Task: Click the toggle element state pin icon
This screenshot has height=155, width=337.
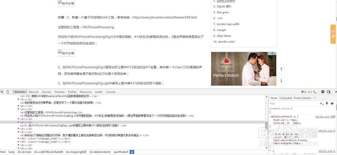Action: click(x=327, y=104)
